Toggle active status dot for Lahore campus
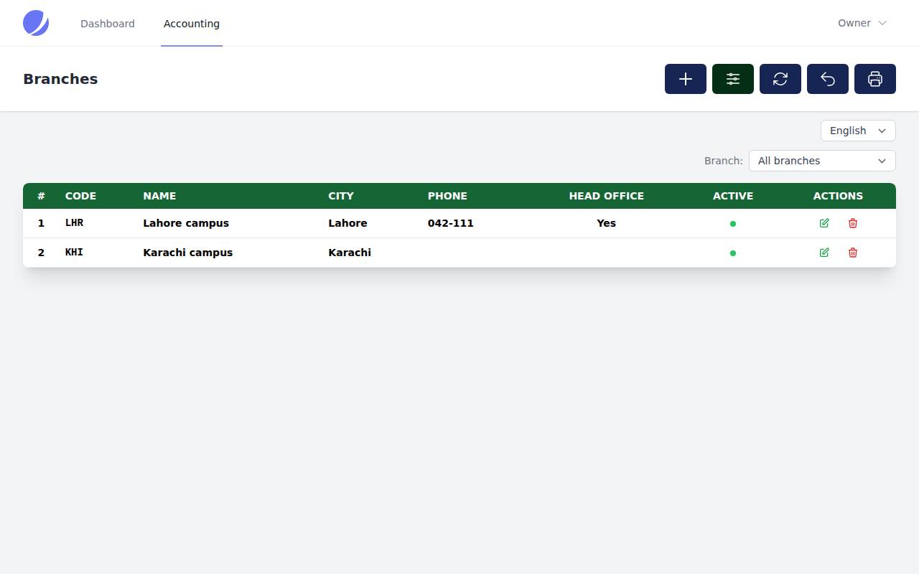919x574 pixels. [x=733, y=224]
